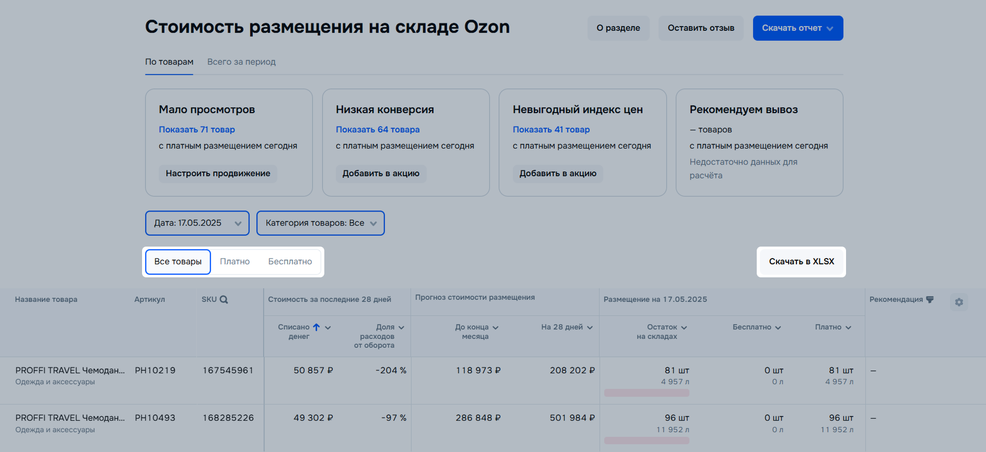This screenshot has height=452, width=986.
Task: Click product name in PH10493 row
Action: 70,418
